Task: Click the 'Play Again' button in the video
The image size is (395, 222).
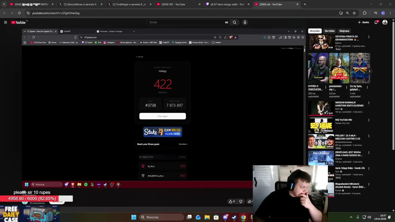Action: click(x=163, y=116)
